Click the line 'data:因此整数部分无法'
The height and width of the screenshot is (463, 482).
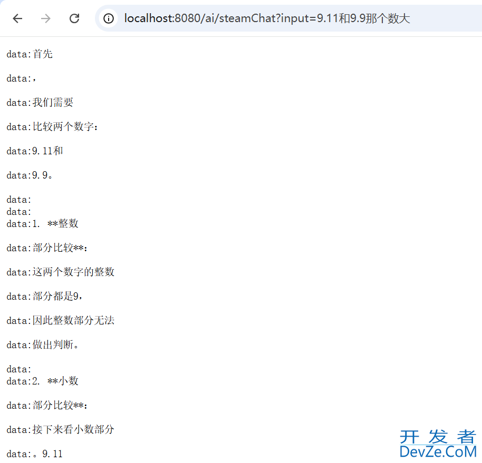tap(60, 321)
